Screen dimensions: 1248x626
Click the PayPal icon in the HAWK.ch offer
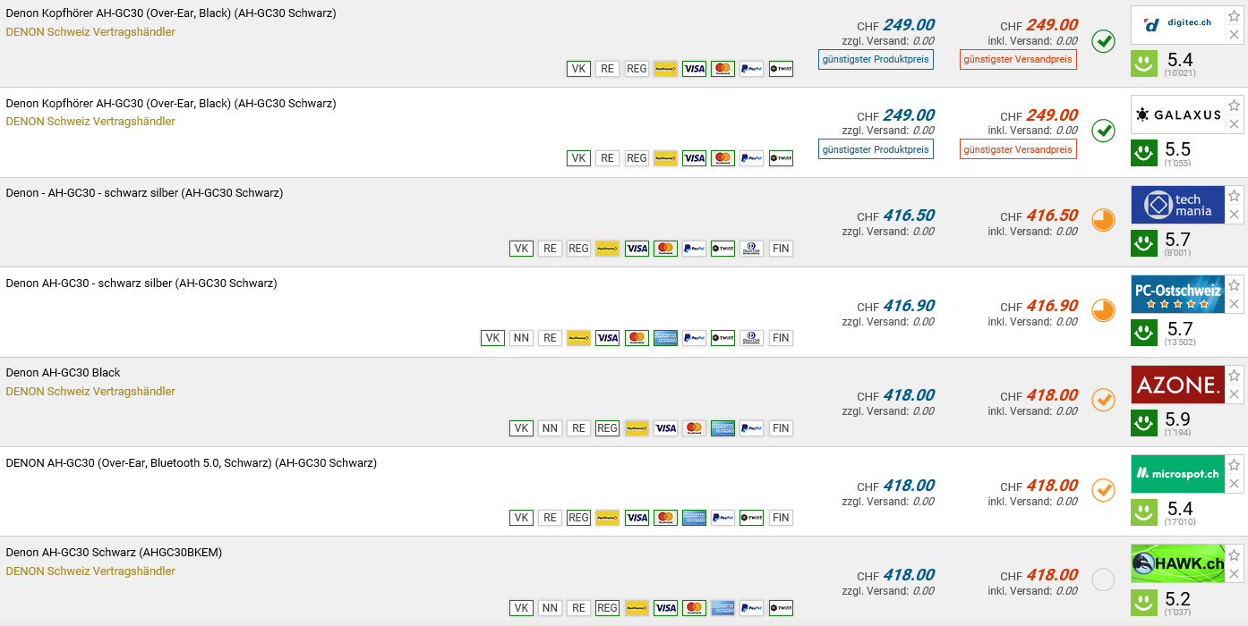751,608
